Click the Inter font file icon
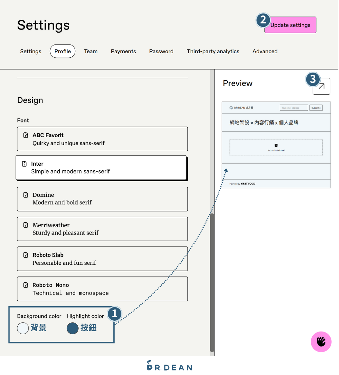Viewport: 339px width, 375px height. click(x=24, y=164)
